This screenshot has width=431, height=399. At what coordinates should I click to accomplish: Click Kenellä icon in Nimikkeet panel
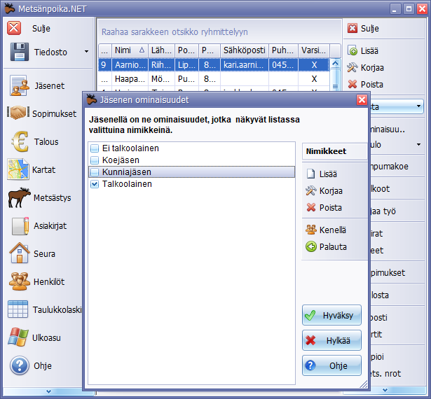coord(311,230)
